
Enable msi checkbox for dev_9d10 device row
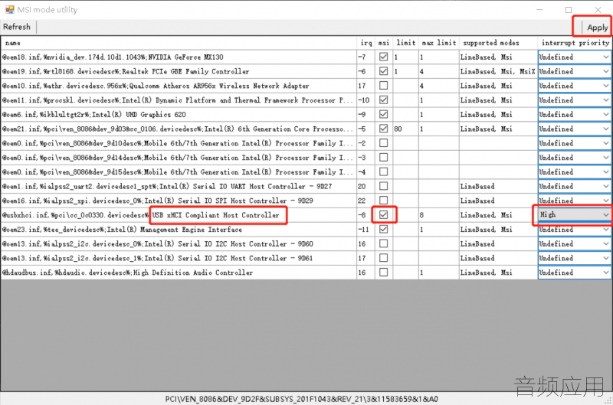pyautogui.click(x=384, y=143)
